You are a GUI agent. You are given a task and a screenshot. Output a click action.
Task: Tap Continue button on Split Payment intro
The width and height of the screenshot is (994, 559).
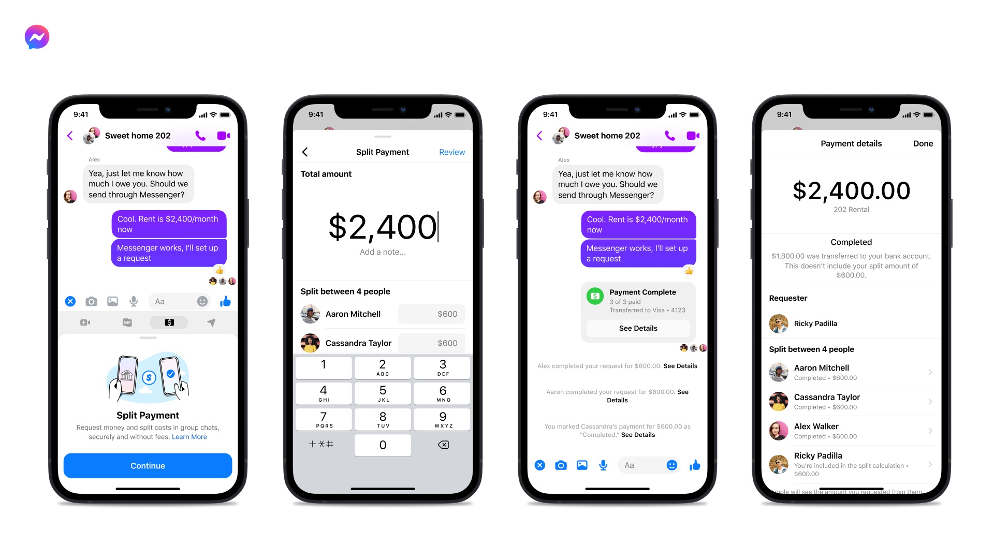[148, 465]
